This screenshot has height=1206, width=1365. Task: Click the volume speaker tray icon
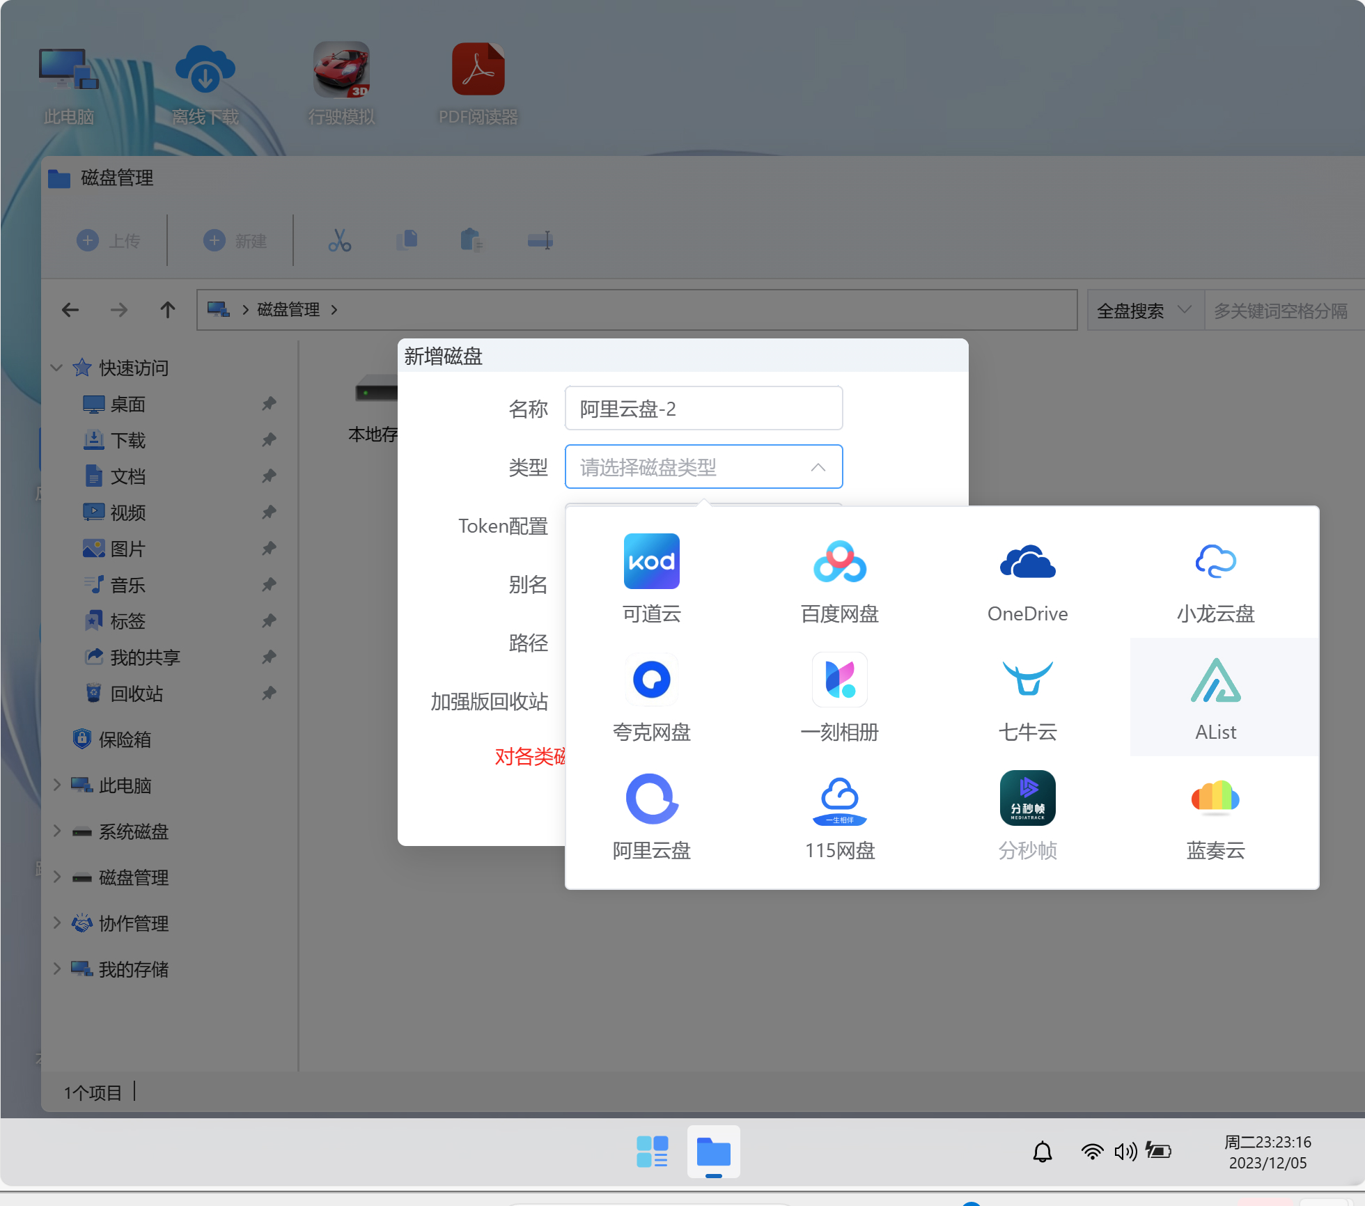[1125, 1152]
